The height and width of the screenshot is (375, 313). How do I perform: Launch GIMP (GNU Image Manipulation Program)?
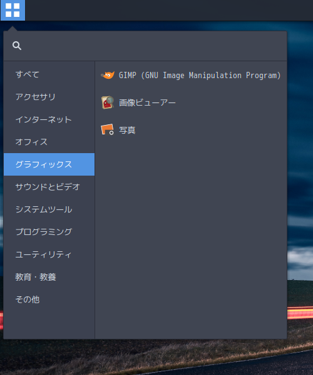(x=191, y=75)
